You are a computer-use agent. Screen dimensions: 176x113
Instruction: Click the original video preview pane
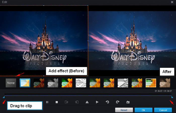[x=44, y=41]
